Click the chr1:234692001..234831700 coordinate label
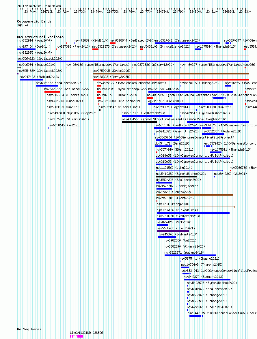The image size is (257, 339). tap(39, 6)
